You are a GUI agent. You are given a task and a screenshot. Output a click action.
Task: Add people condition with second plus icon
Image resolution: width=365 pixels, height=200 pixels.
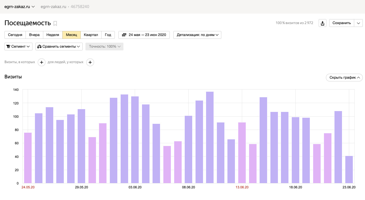90,62
